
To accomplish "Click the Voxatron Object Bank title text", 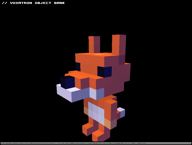I will click(x=33, y=3).
